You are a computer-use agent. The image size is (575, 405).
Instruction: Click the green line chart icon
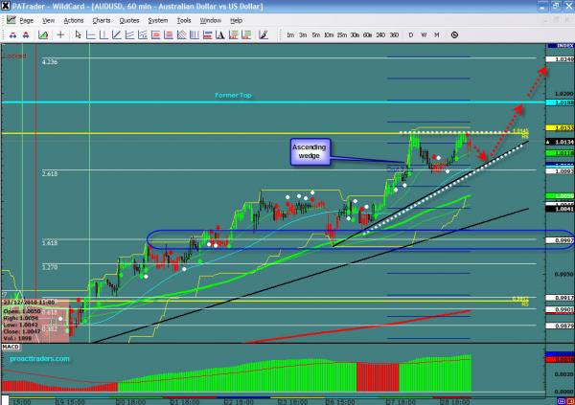[x=41, y=34]
